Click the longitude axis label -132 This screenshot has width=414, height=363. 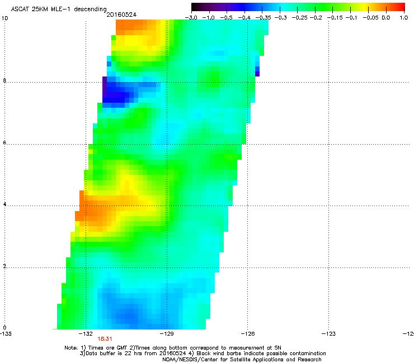click(x=86, y=334)
